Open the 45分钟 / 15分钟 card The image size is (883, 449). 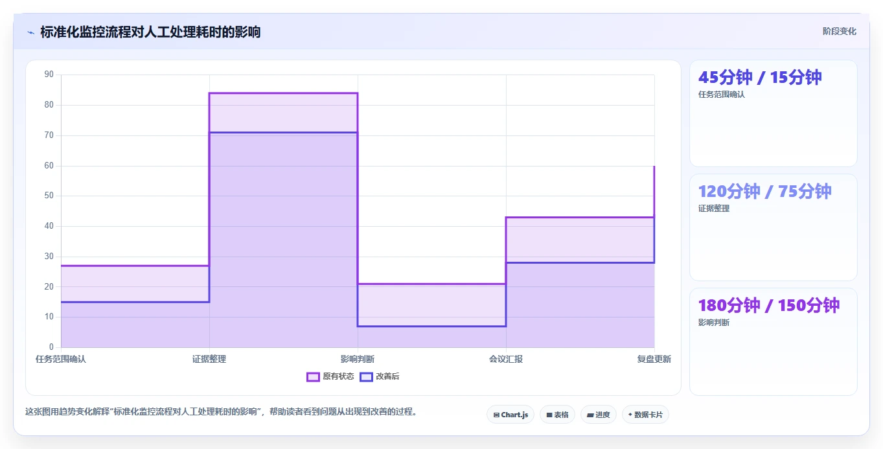click(774, 113)
